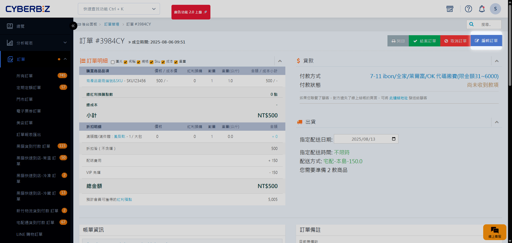
Task: Click the 貨款 dollar sign icon
Action: (x=298, y=61)
